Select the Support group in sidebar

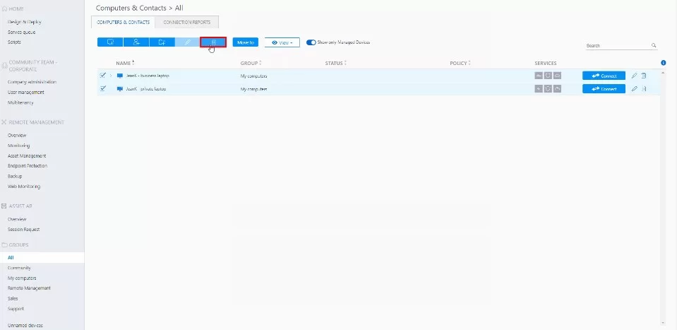coord(16,309)
